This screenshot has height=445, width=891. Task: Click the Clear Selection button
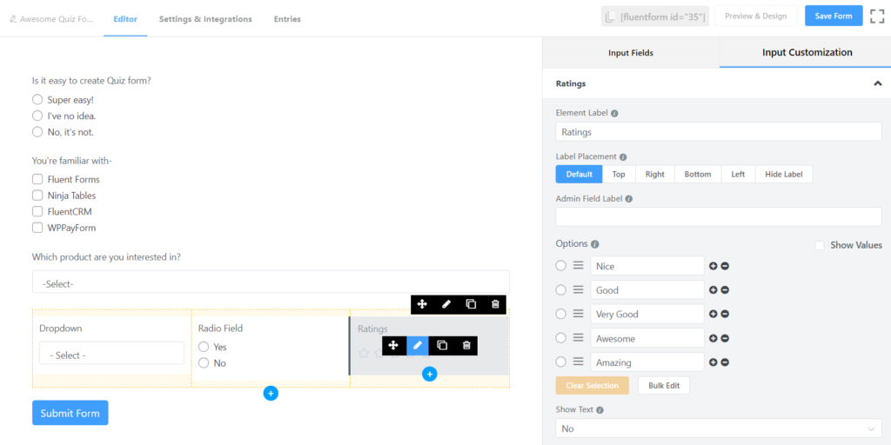(592, 385)
